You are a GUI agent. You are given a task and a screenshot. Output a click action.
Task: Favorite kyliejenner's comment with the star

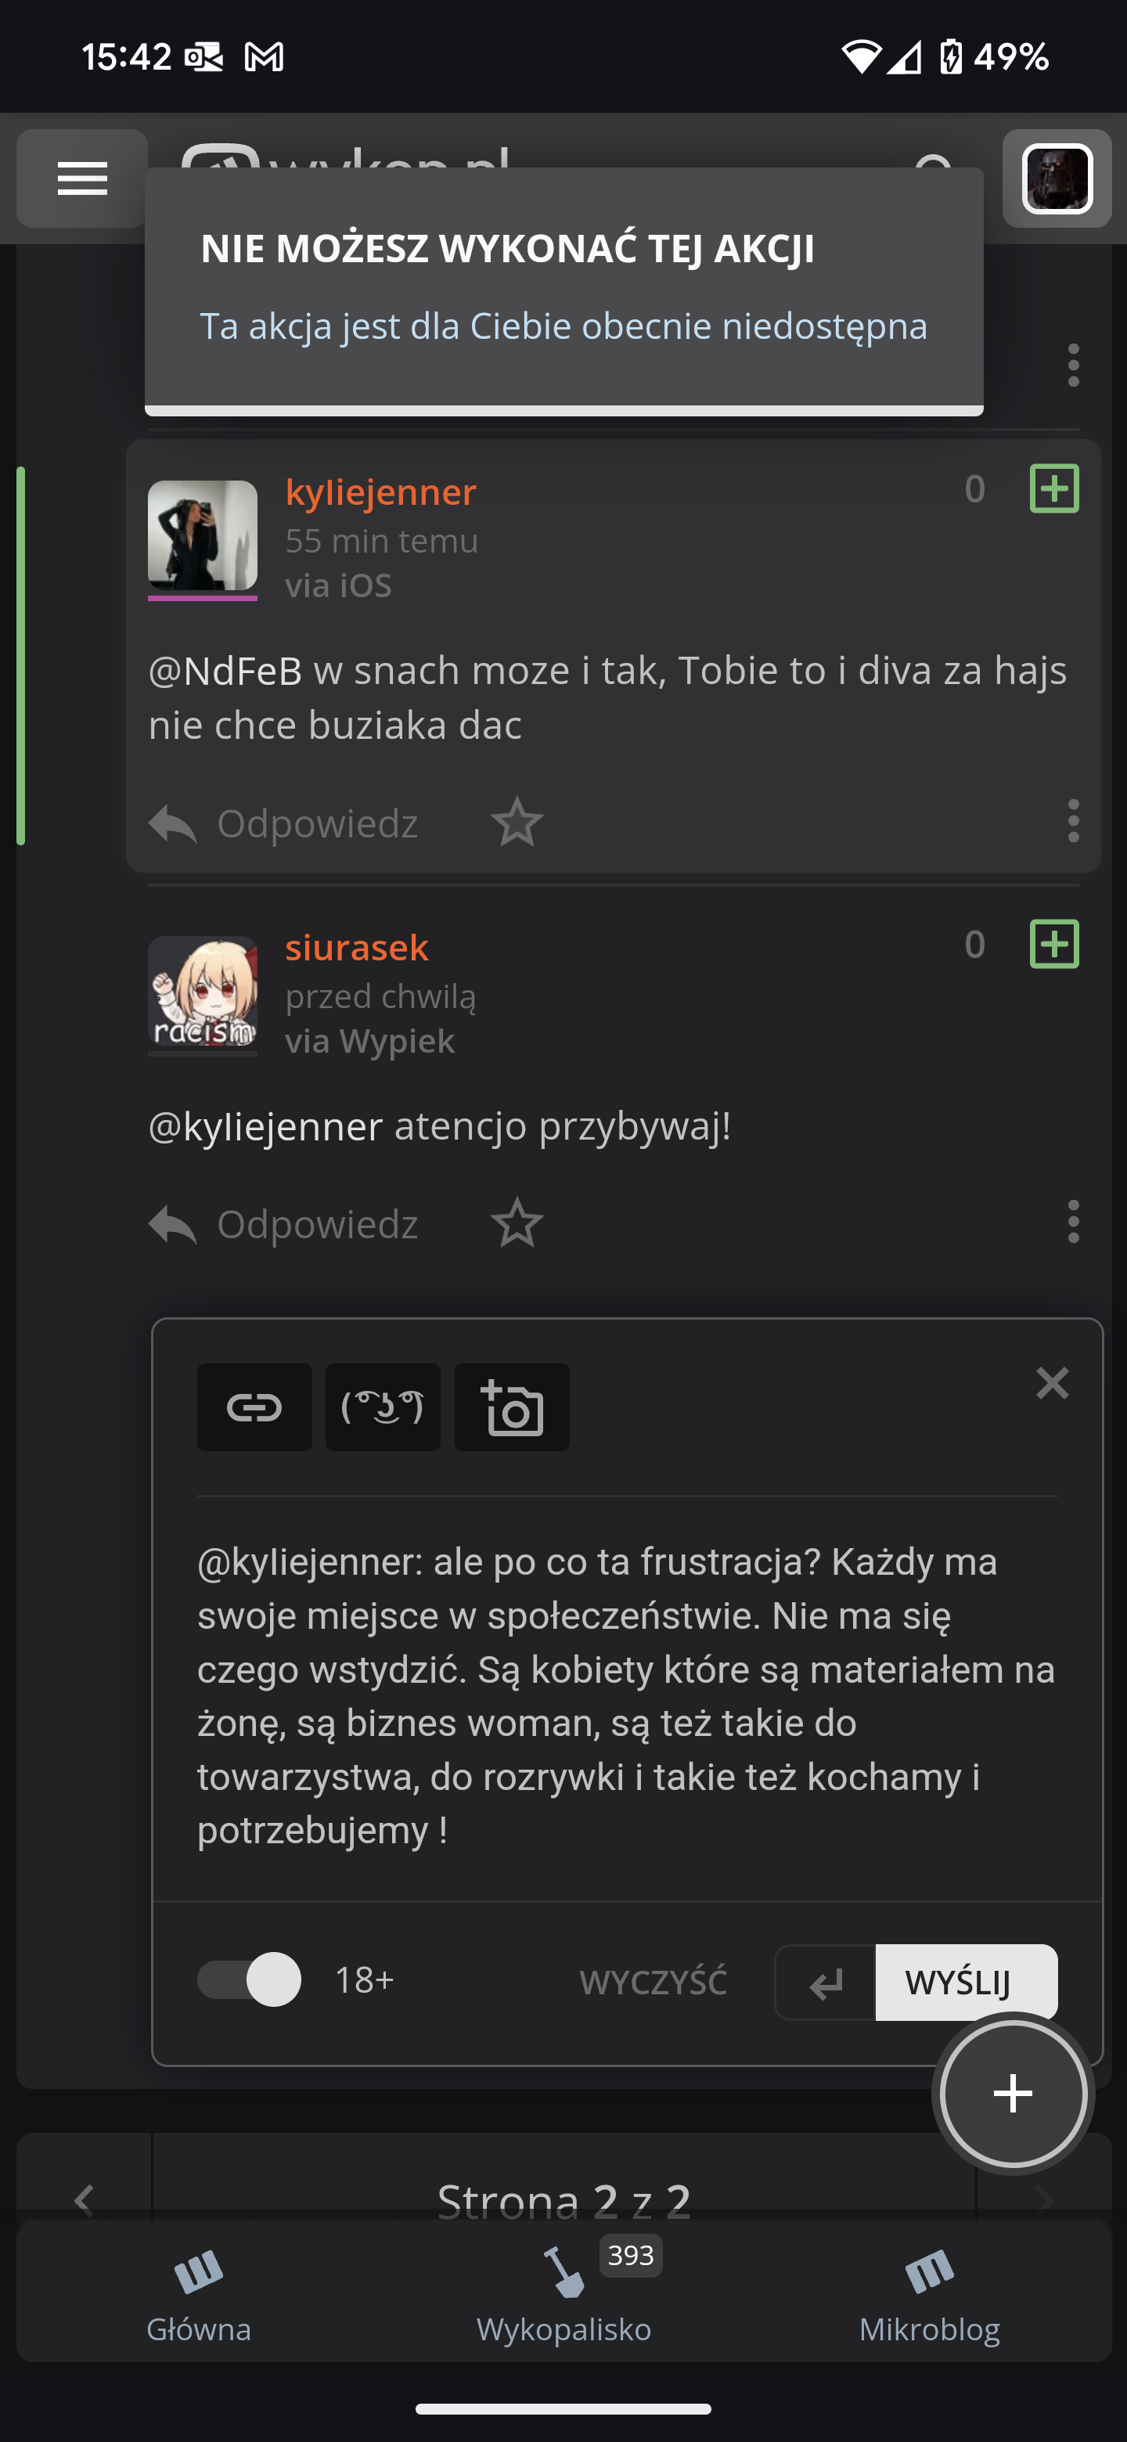coord(517,822)
